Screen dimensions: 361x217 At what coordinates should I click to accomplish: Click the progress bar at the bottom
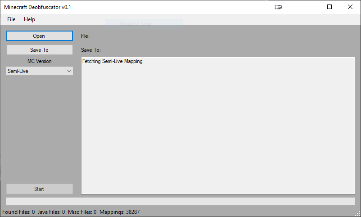(180, 201)
